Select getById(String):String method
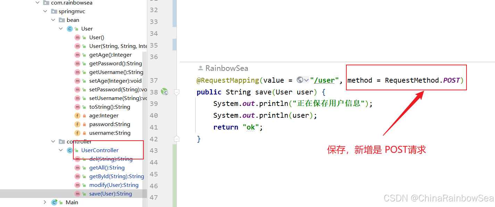 pos(116,176)
